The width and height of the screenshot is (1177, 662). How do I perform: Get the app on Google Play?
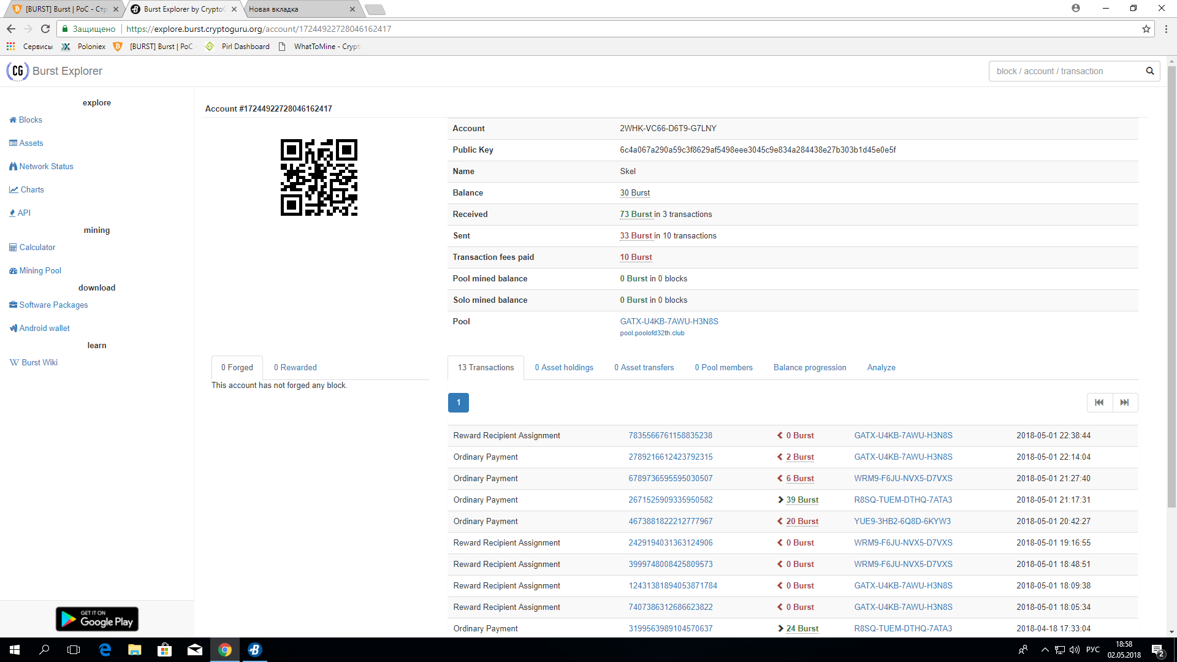pyautogui.click(x=97, y=619)
